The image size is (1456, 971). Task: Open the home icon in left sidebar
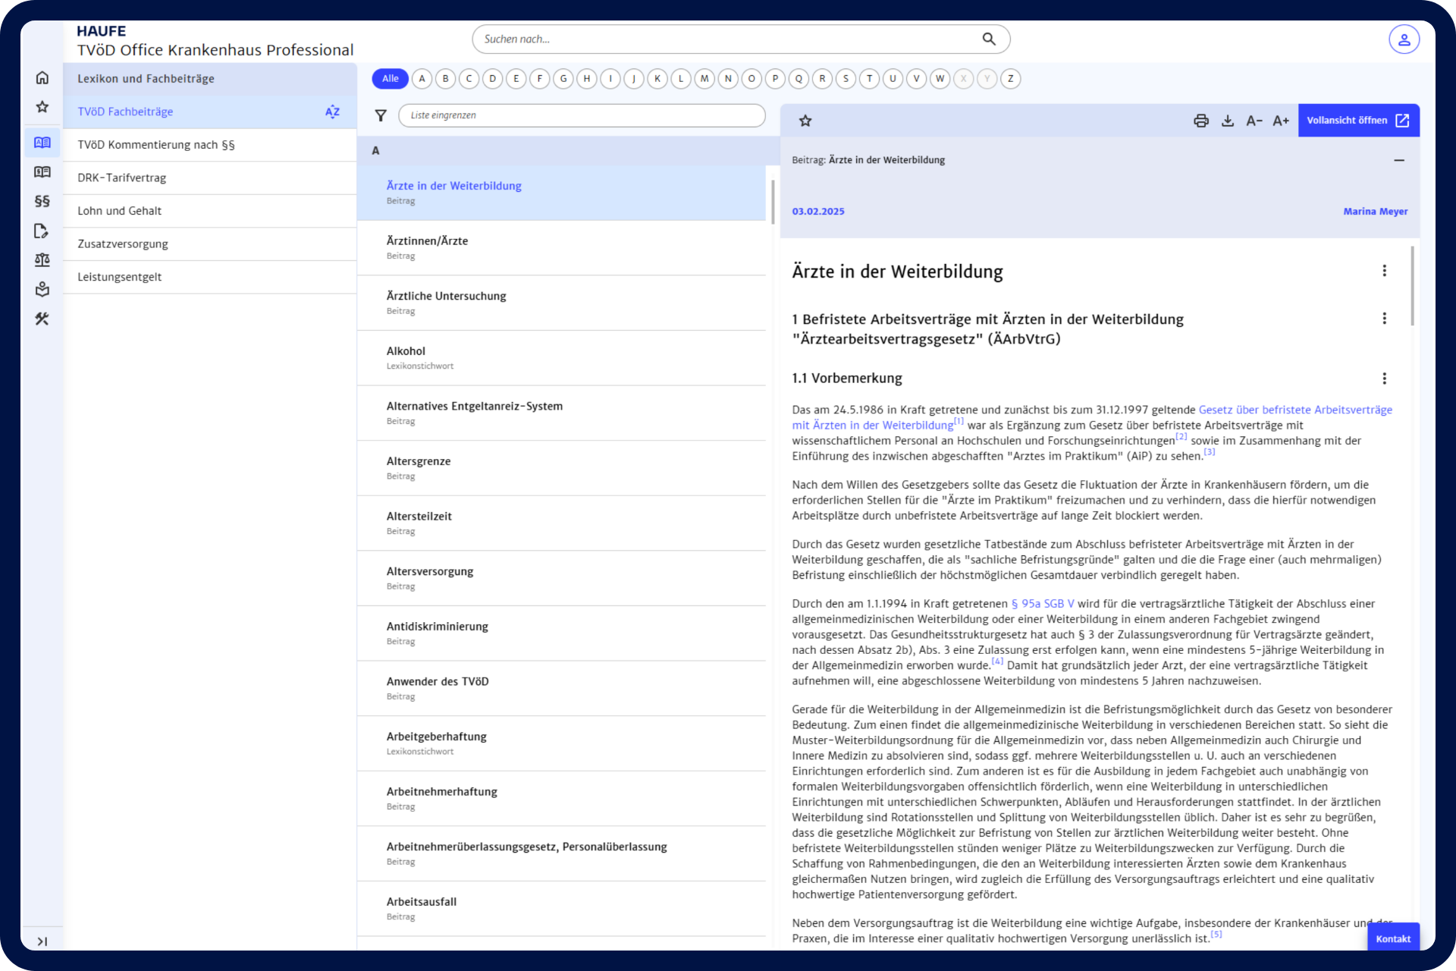(42, 77)
